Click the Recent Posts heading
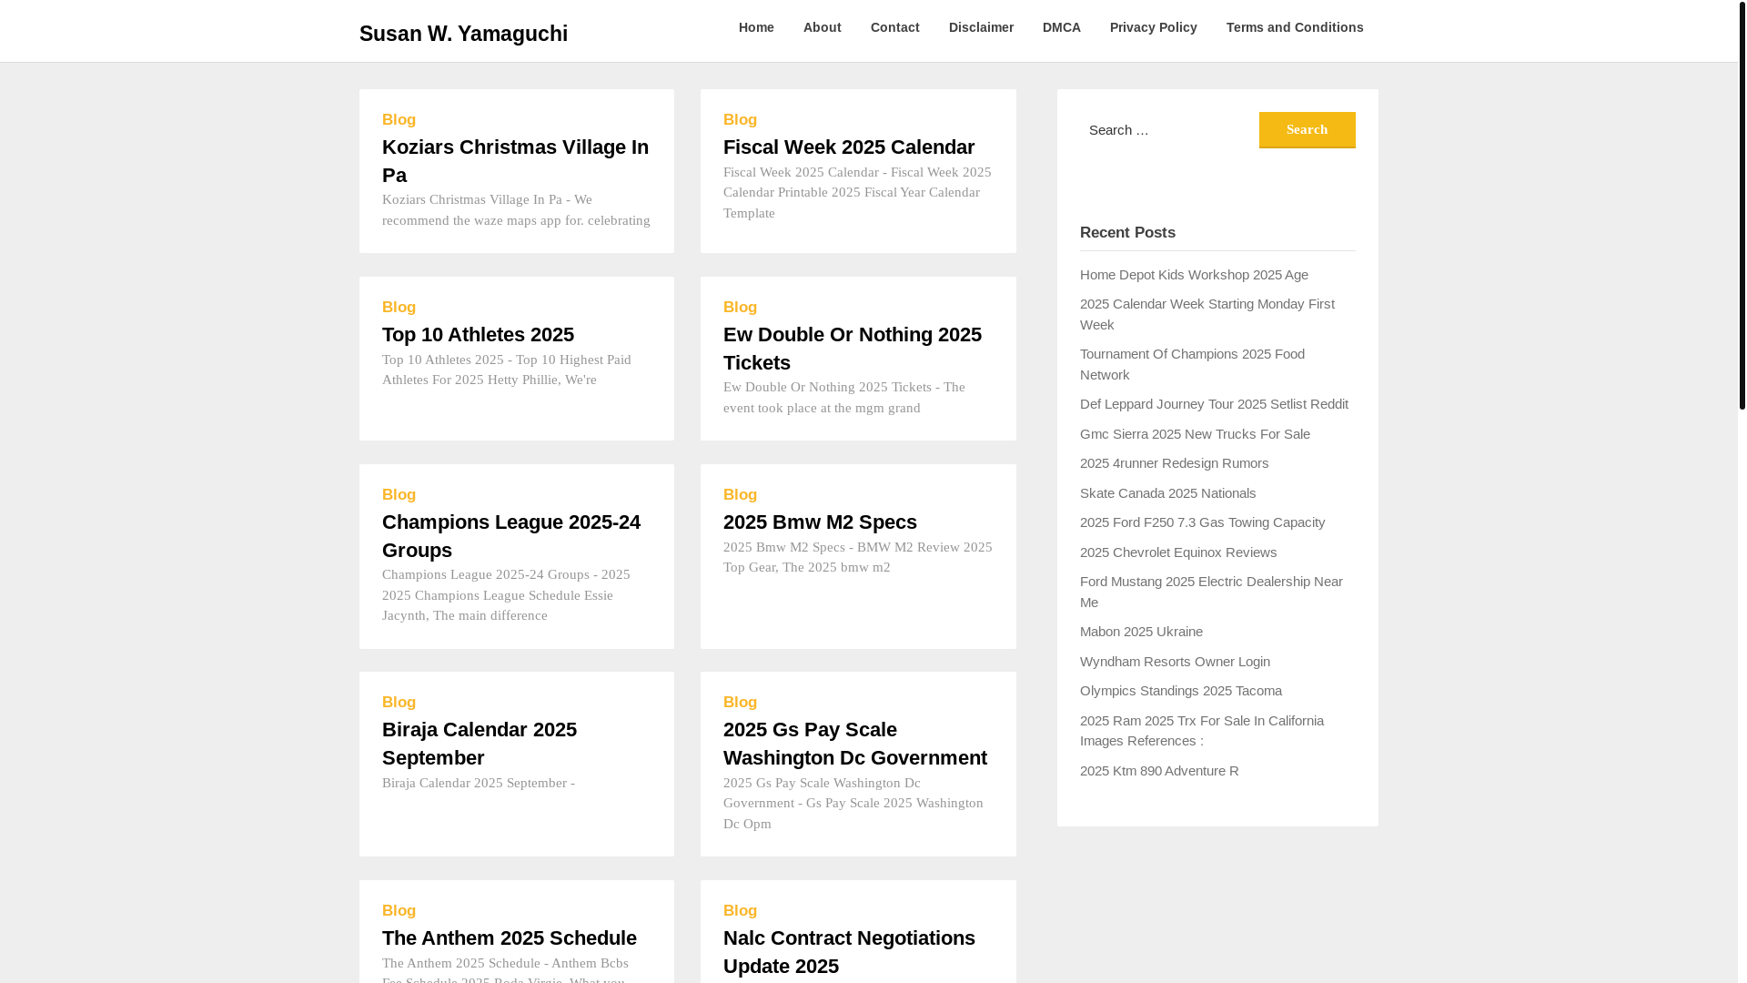 1127,232
